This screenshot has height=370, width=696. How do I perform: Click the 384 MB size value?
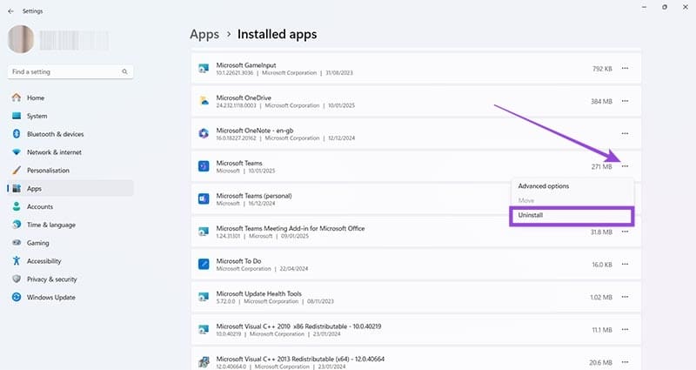pyautogui.click(x=601, y=101)
